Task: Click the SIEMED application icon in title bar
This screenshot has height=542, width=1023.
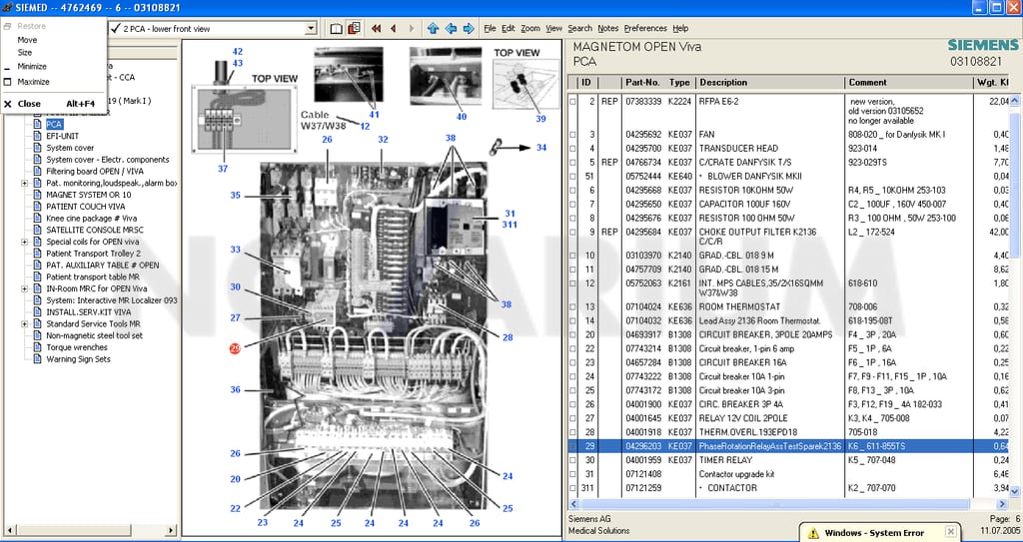Action: point(7,8)
